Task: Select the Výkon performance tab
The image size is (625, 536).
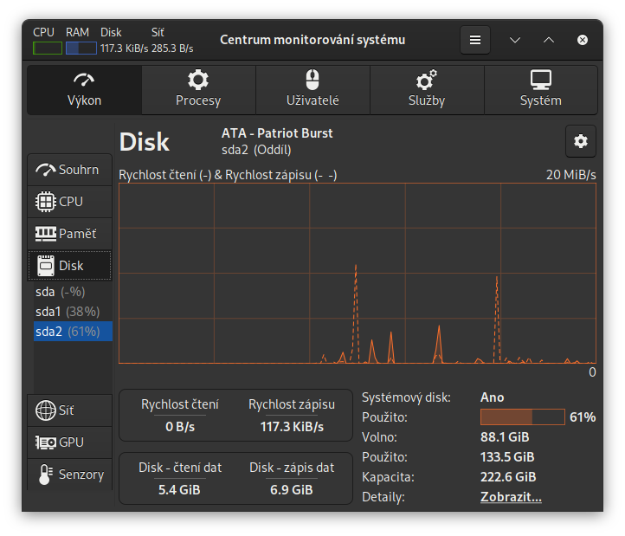Action: (x=84, y=90)
